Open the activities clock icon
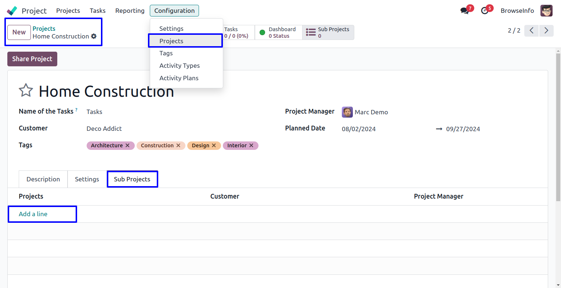 pos(485,11)
